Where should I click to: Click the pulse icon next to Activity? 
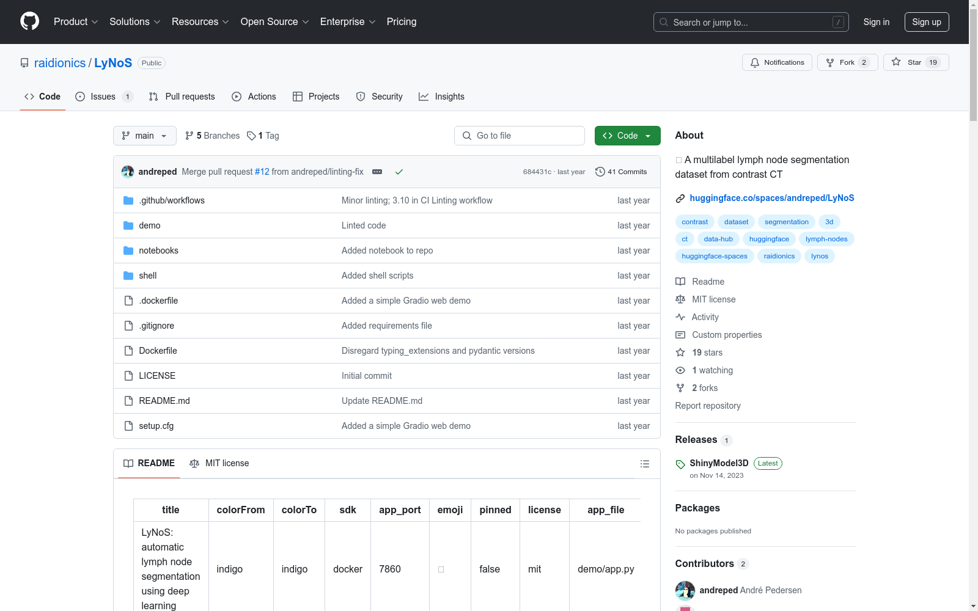point(680,317)
